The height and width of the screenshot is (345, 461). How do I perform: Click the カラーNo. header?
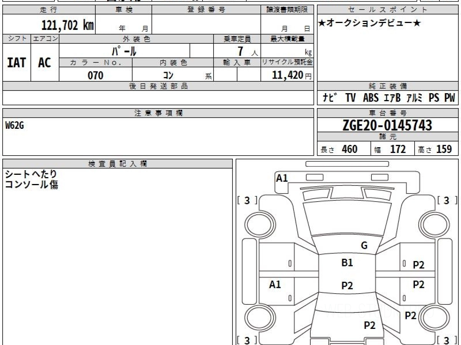click(x=96, y=62)
